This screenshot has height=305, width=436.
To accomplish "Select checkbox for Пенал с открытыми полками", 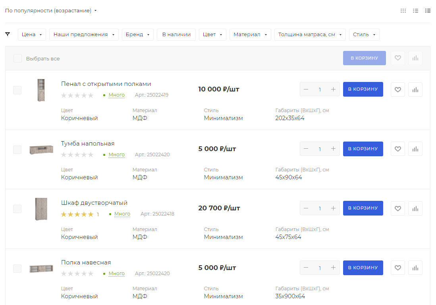I will (17, 90).
